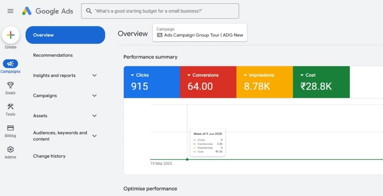383x196 pixels.
Task: Open Conversions metric dropdown arrow
Action: (189, 75)
